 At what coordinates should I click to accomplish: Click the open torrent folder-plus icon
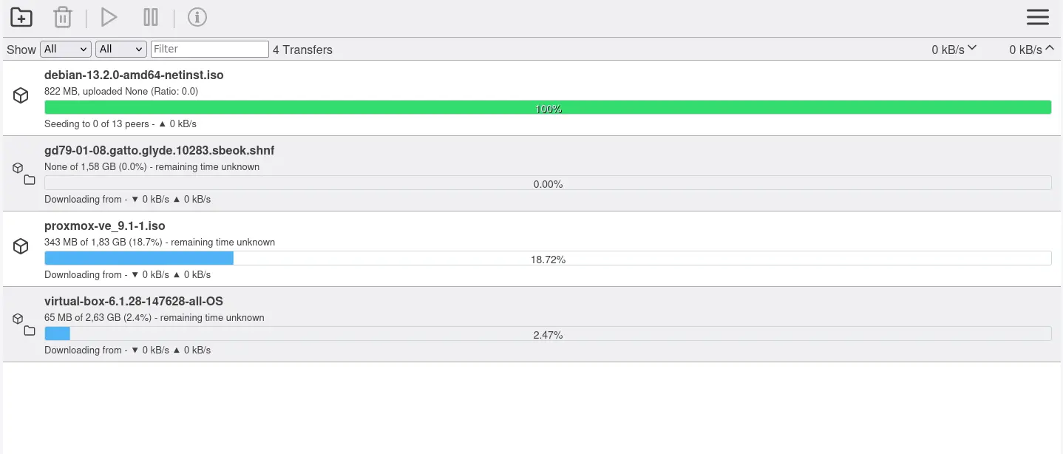pyautogui.click(x=21, y=17)
